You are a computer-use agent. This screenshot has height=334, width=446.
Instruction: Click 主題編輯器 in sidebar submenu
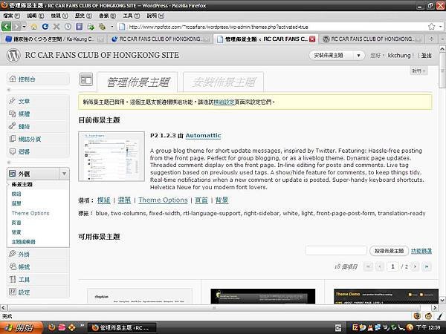click(x=23, y=242)
